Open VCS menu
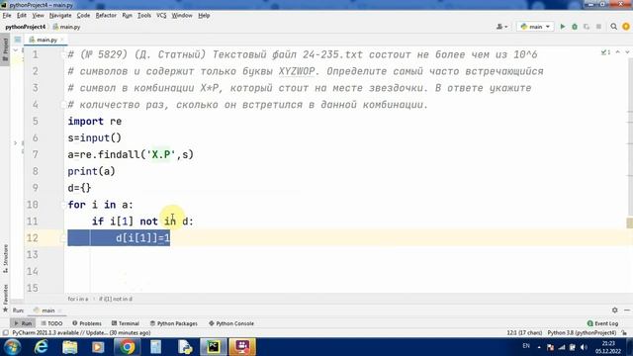Screen dimensions: 633x356 pyautogui.click(x=161, y=16)
